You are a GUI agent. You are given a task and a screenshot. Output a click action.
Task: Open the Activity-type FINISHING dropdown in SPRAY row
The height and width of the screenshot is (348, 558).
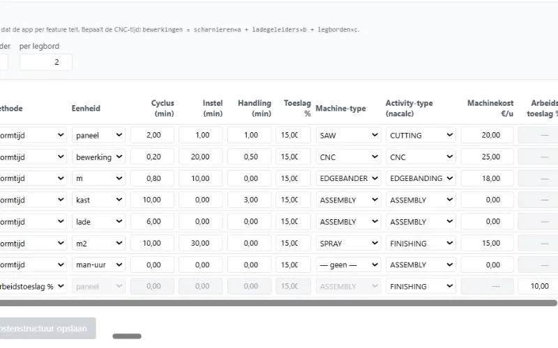coord(421,243)
